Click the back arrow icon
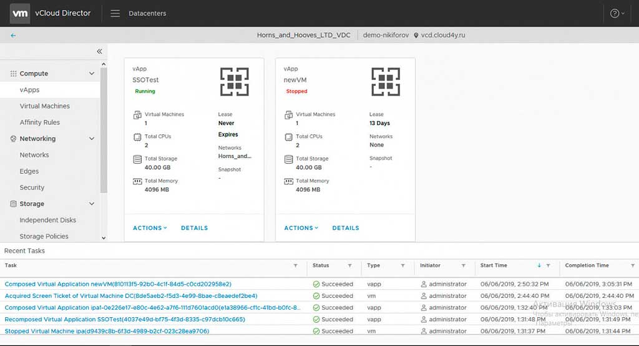The image size is (639, 346). point(13,36)
